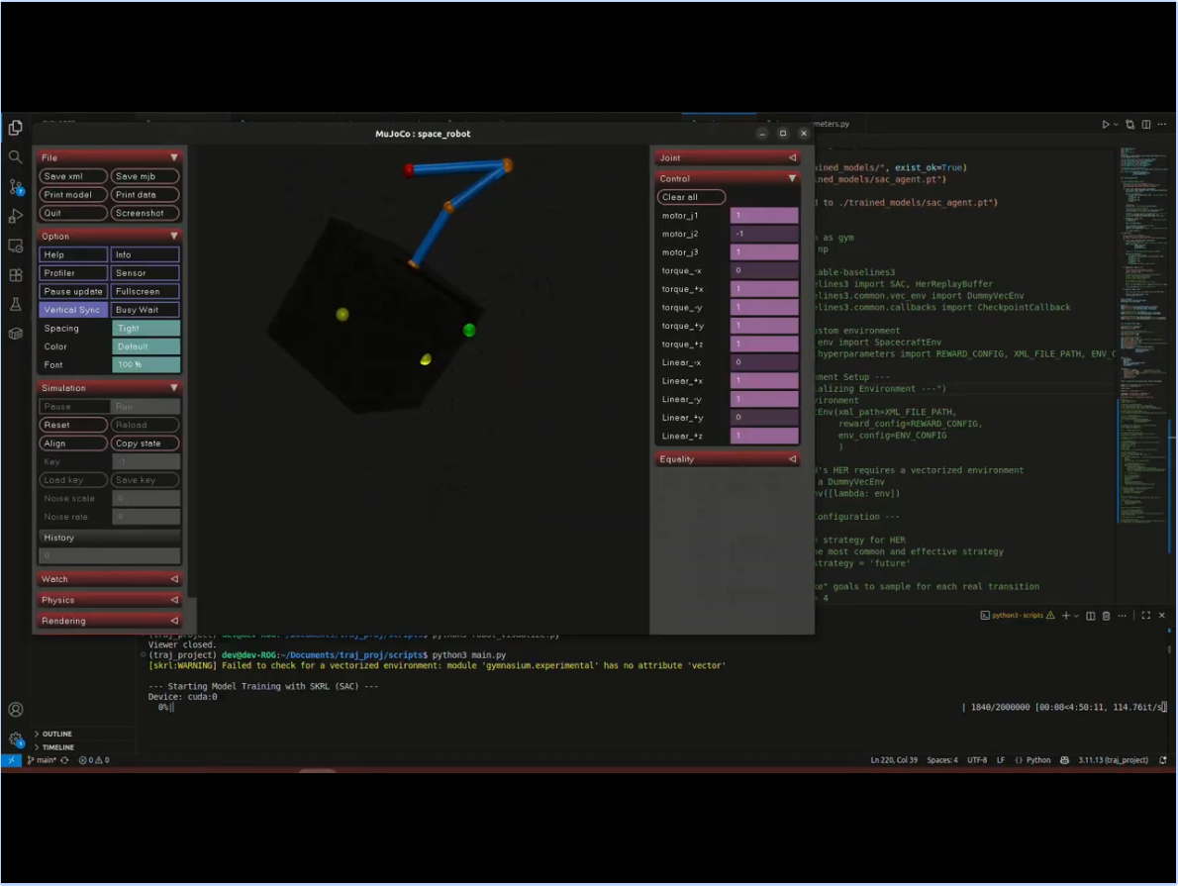Screen dimensions: 1178x886
Task: Toggle Vertical Sync option
Action: point(73,310)
